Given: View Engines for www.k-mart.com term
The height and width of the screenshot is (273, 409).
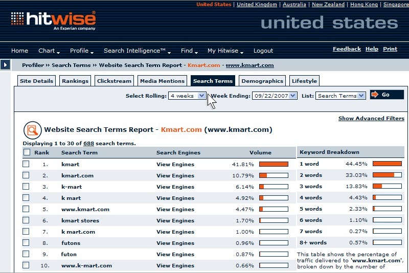Looking at the screenshot, I should tap(175, 265).
